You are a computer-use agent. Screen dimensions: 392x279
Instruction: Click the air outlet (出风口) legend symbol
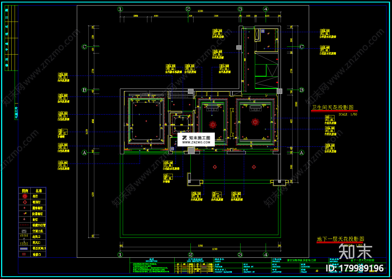tap(24, 237)
